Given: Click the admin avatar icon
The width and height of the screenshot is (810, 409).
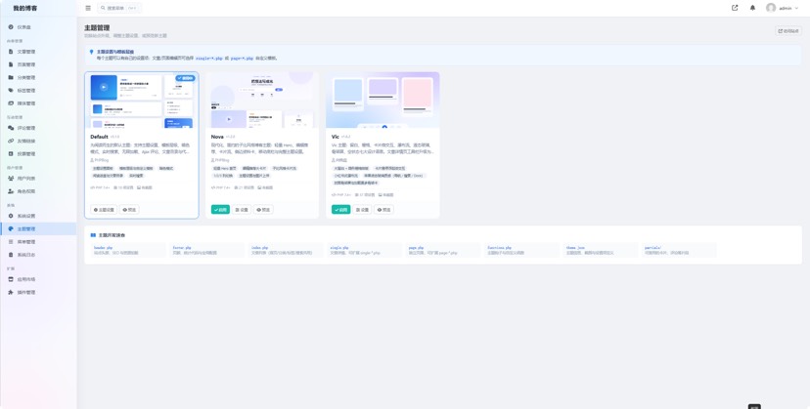Looking at the screenshot, I should click(771, 8).
